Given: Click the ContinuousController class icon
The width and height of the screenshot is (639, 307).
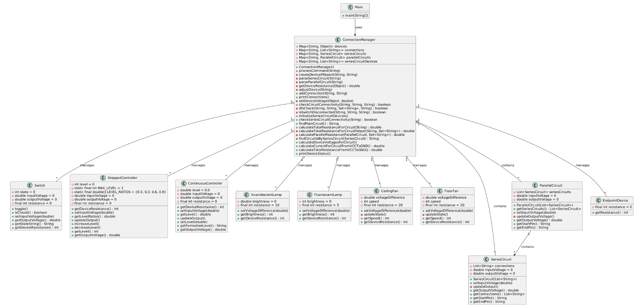Looking at the screenshot, I should 183,184.
